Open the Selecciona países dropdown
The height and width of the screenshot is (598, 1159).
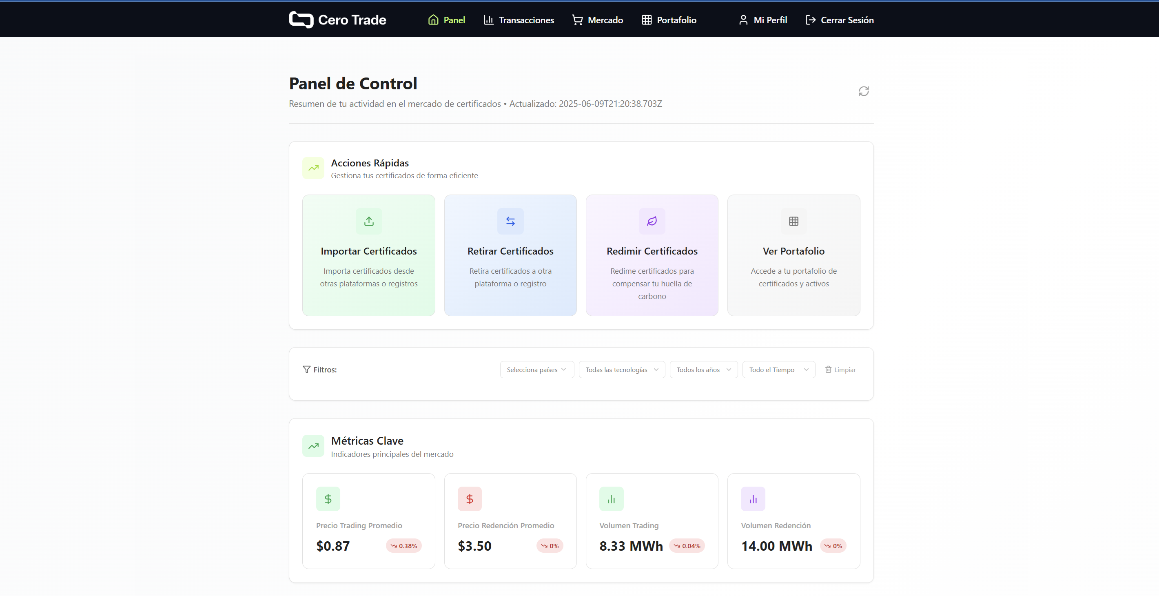(536, 370)
